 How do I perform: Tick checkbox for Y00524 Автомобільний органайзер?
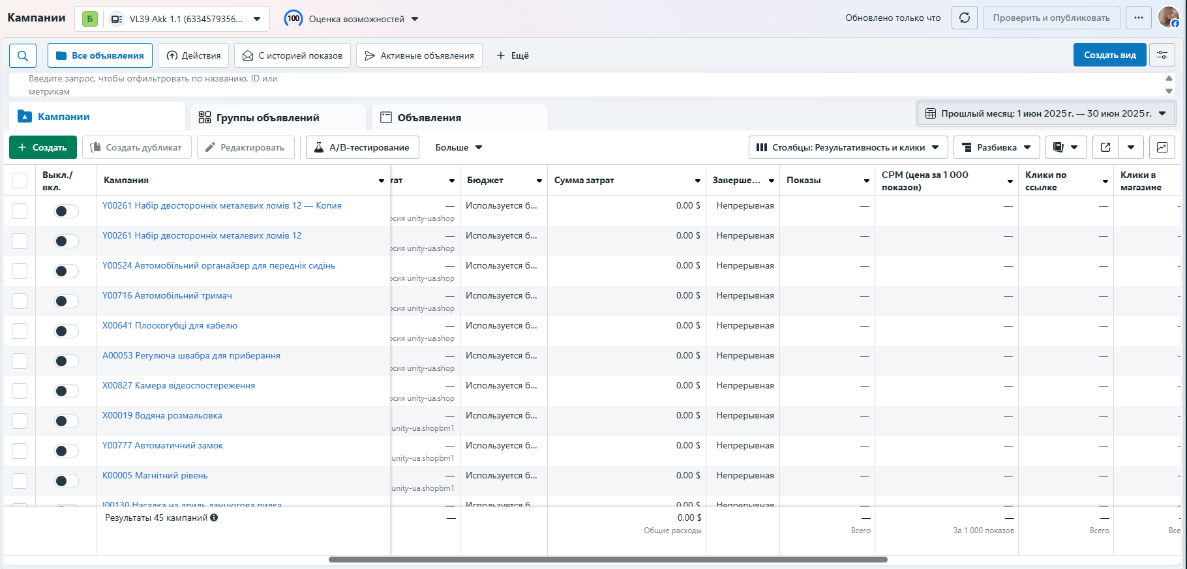pyautogui.click(x=20, y=271)
